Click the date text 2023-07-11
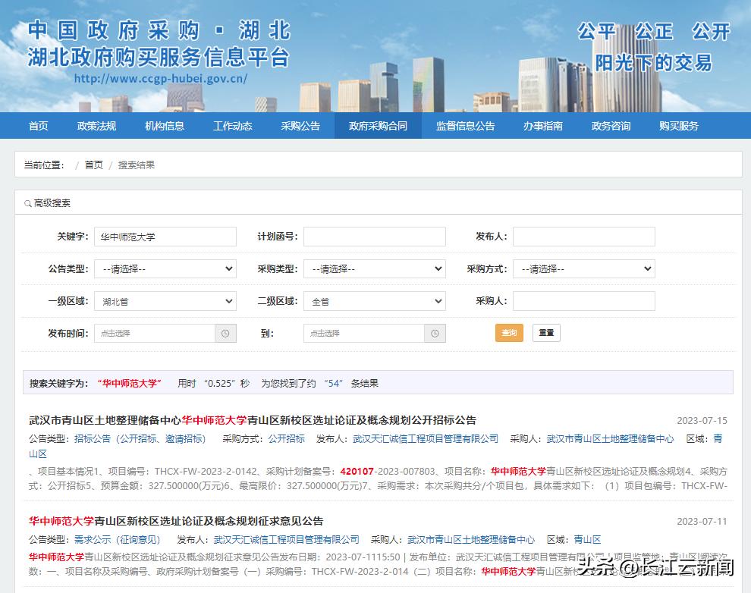The image size is (751, 593). click(702, 522)
